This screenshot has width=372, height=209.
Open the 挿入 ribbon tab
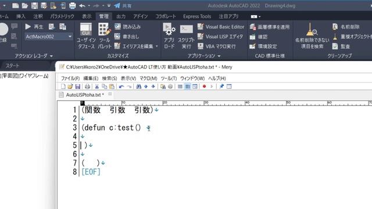click(x=21, y=16)
